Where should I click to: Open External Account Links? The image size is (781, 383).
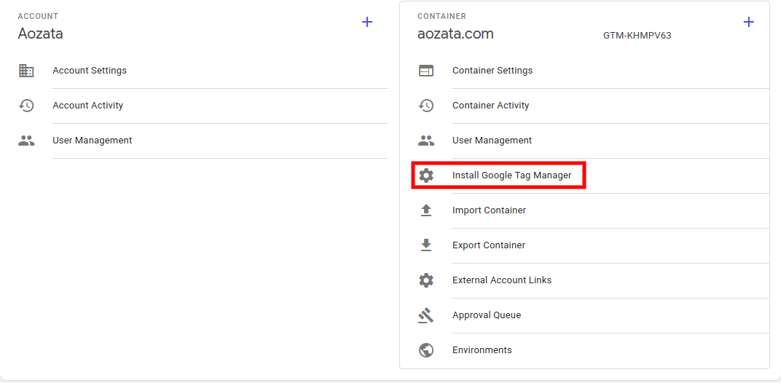pyautogui.click(x=502, y=280)
